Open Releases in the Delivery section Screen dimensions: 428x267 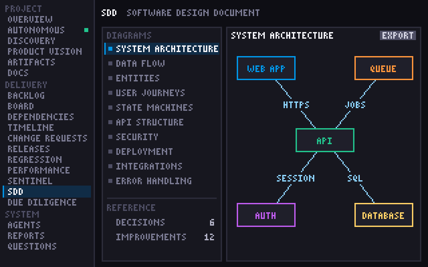coord(29,149)
